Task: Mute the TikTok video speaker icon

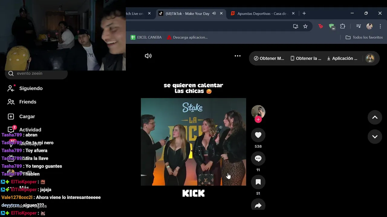Action: [x=148, y=56]
